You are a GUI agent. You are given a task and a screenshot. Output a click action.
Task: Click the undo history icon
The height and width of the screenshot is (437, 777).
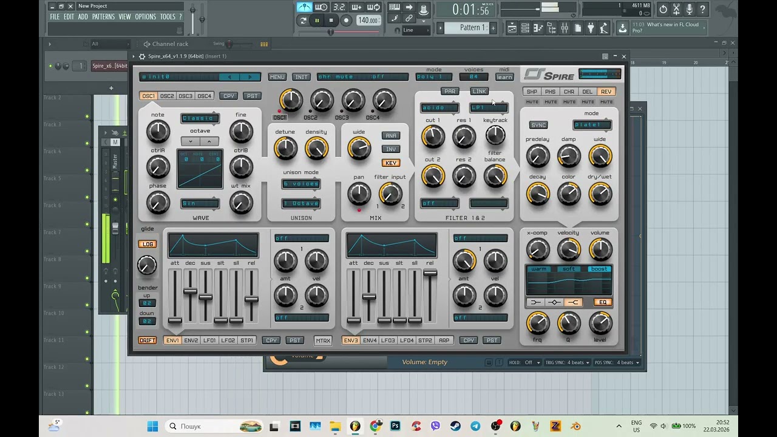coord(663,10)
